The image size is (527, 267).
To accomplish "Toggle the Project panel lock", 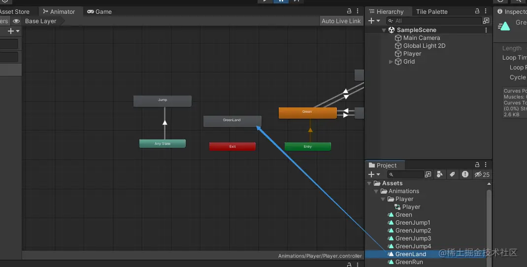I will pos(477,165).
